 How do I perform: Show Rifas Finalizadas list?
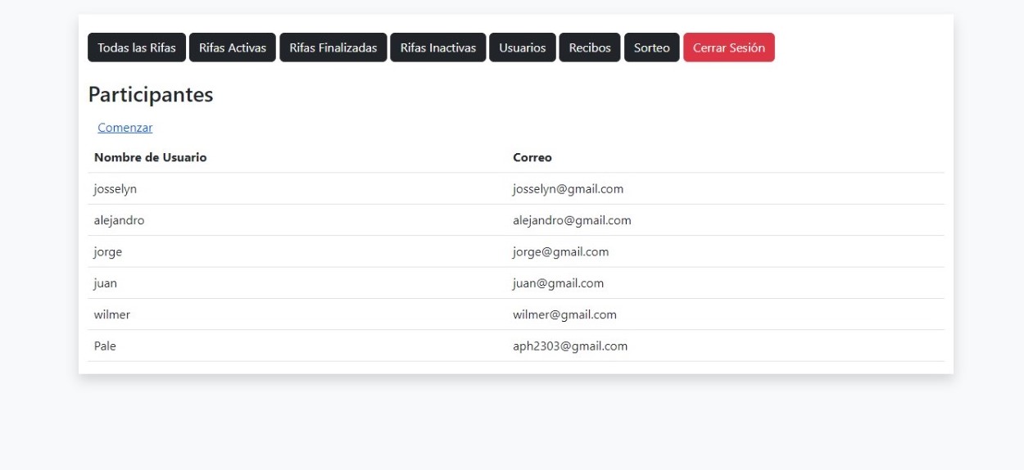[x=333, y=47]
